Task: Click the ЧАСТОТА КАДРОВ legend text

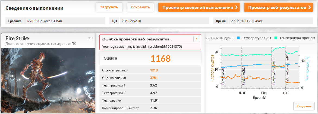Action: (219, 38)
